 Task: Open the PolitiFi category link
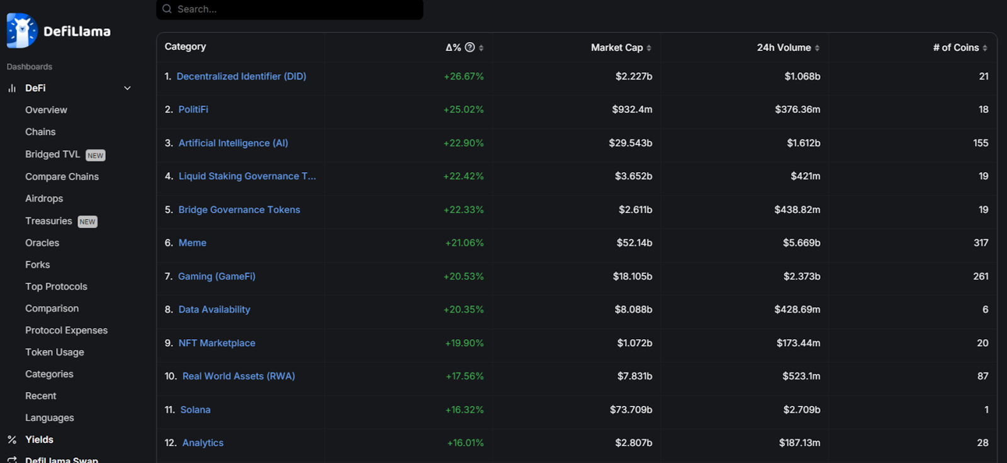coord(193,109)
